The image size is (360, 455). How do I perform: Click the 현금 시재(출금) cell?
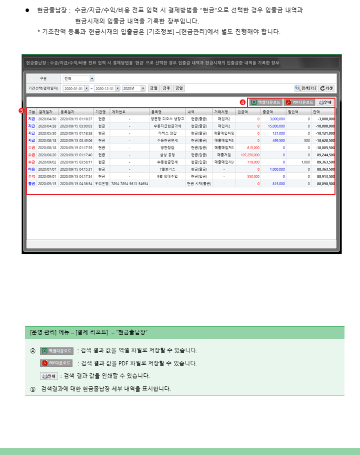pos(199,184)
